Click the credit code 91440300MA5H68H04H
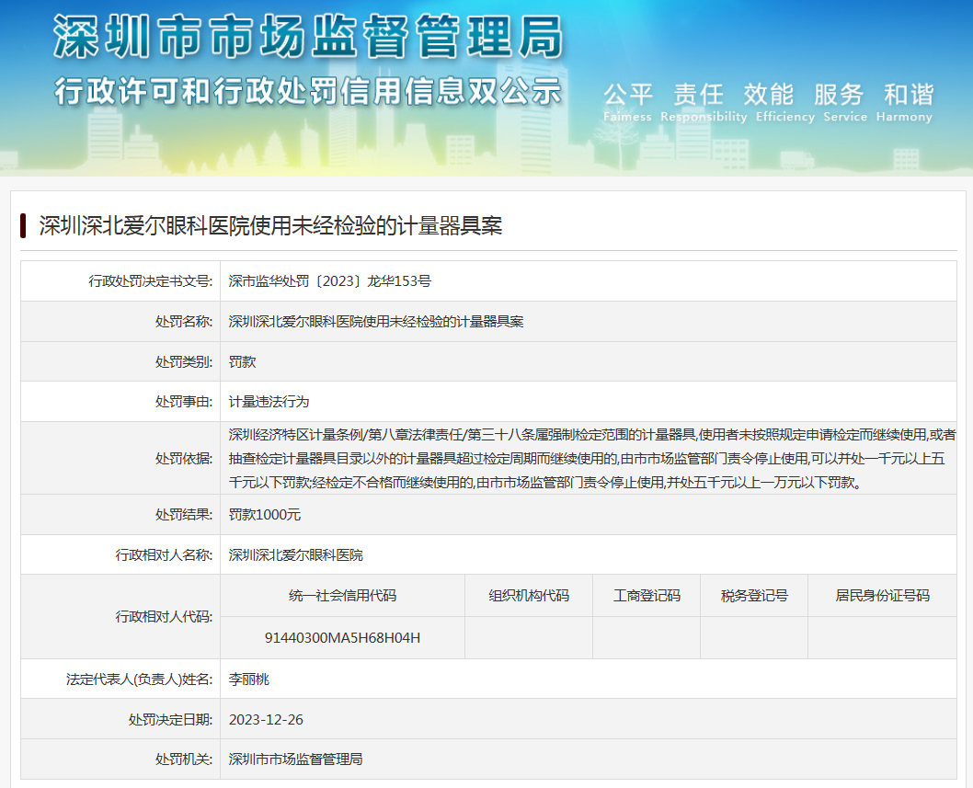 coord(342,637)
